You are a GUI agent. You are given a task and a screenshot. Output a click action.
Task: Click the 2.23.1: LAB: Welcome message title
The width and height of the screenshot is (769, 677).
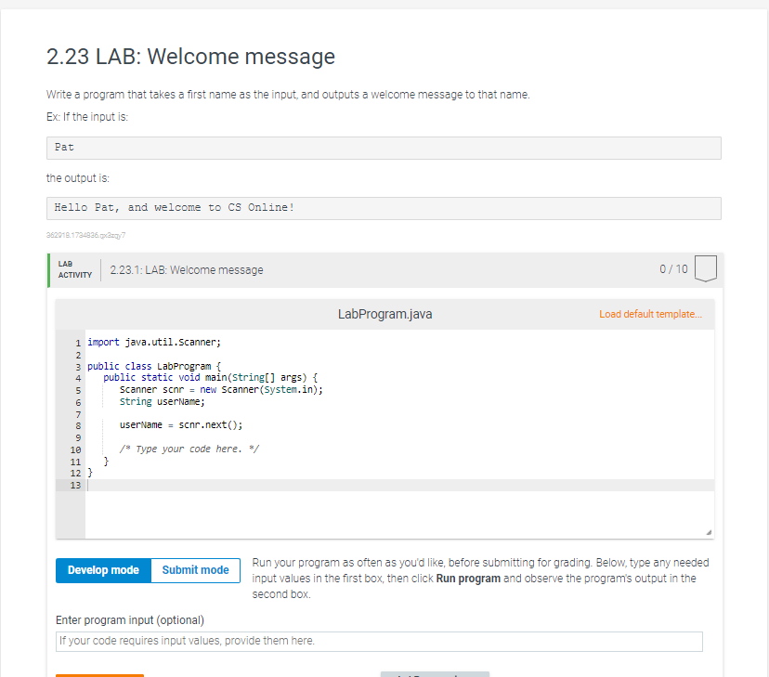187,270
